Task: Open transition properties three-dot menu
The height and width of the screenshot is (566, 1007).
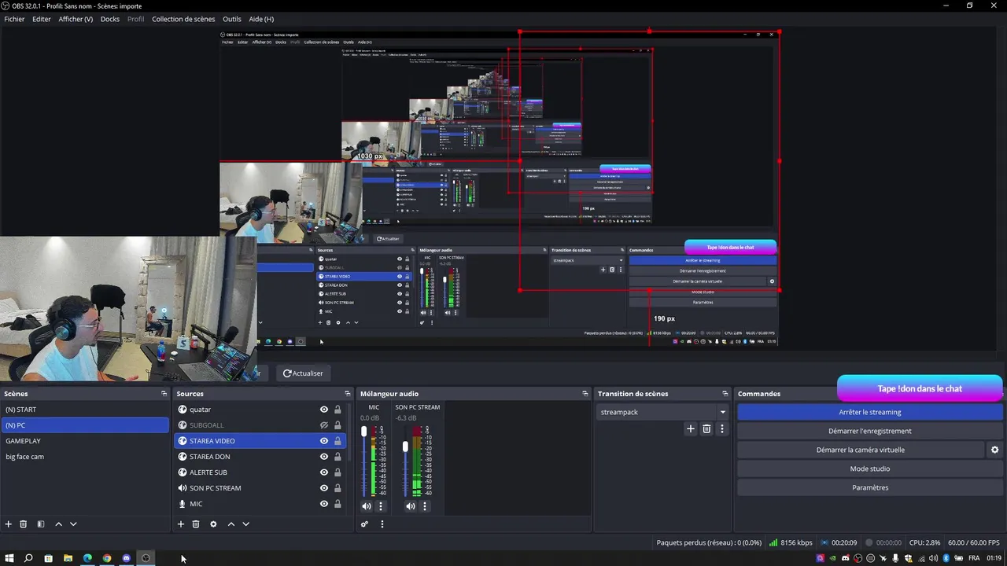Action: (722, 429)
